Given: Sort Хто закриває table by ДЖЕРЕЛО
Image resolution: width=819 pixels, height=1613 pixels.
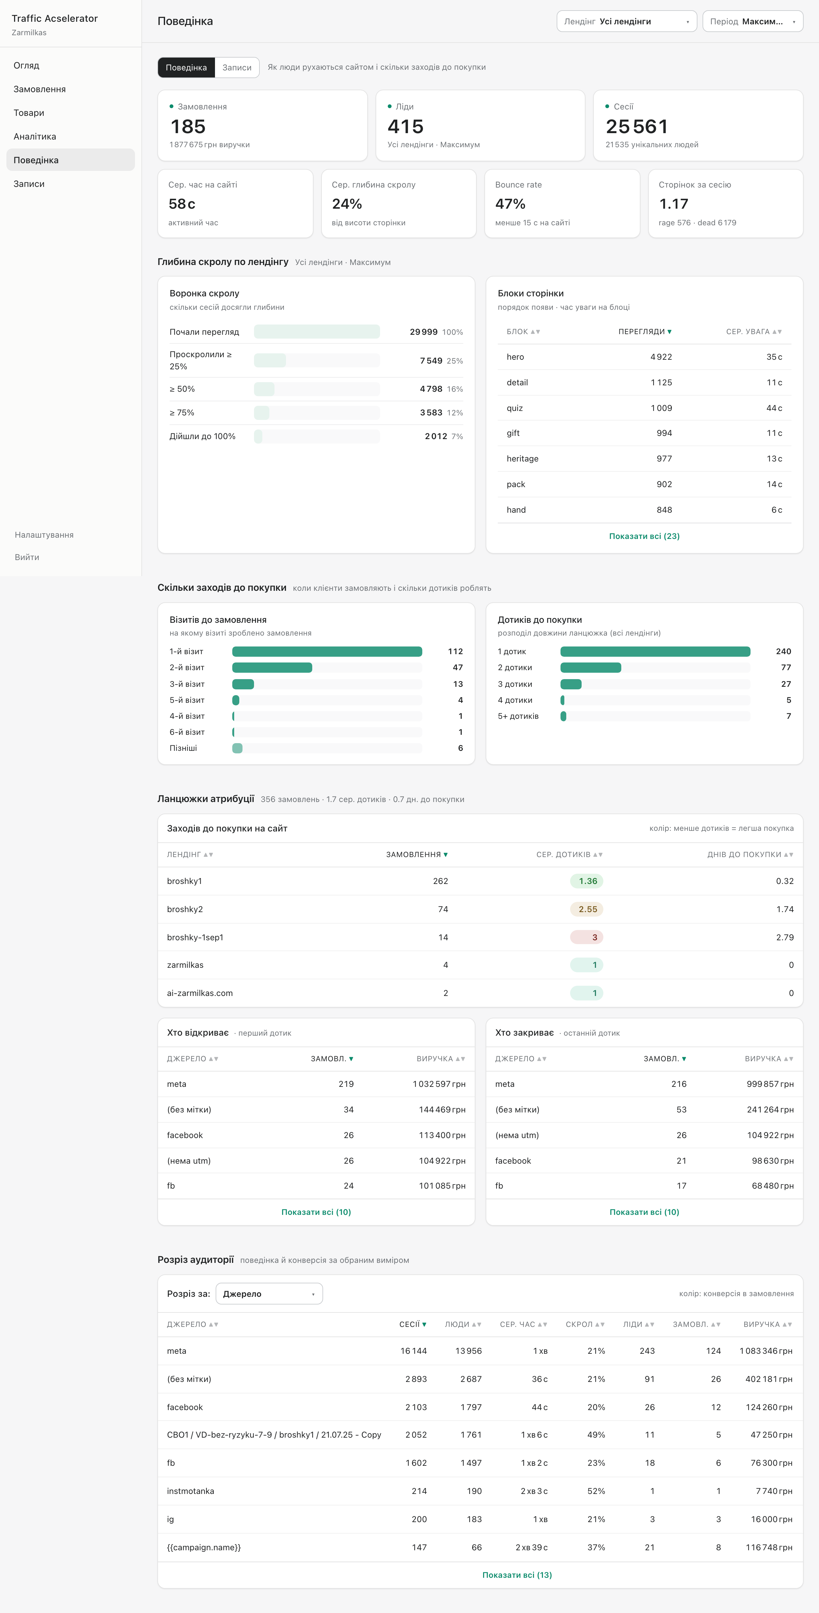Looking at the screenshot, I should click(x=521, y=1059).
